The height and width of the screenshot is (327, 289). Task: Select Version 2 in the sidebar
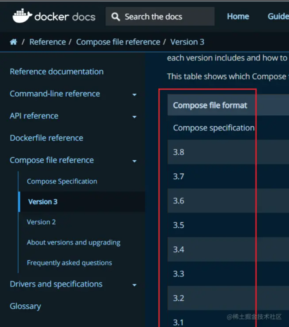41,222
